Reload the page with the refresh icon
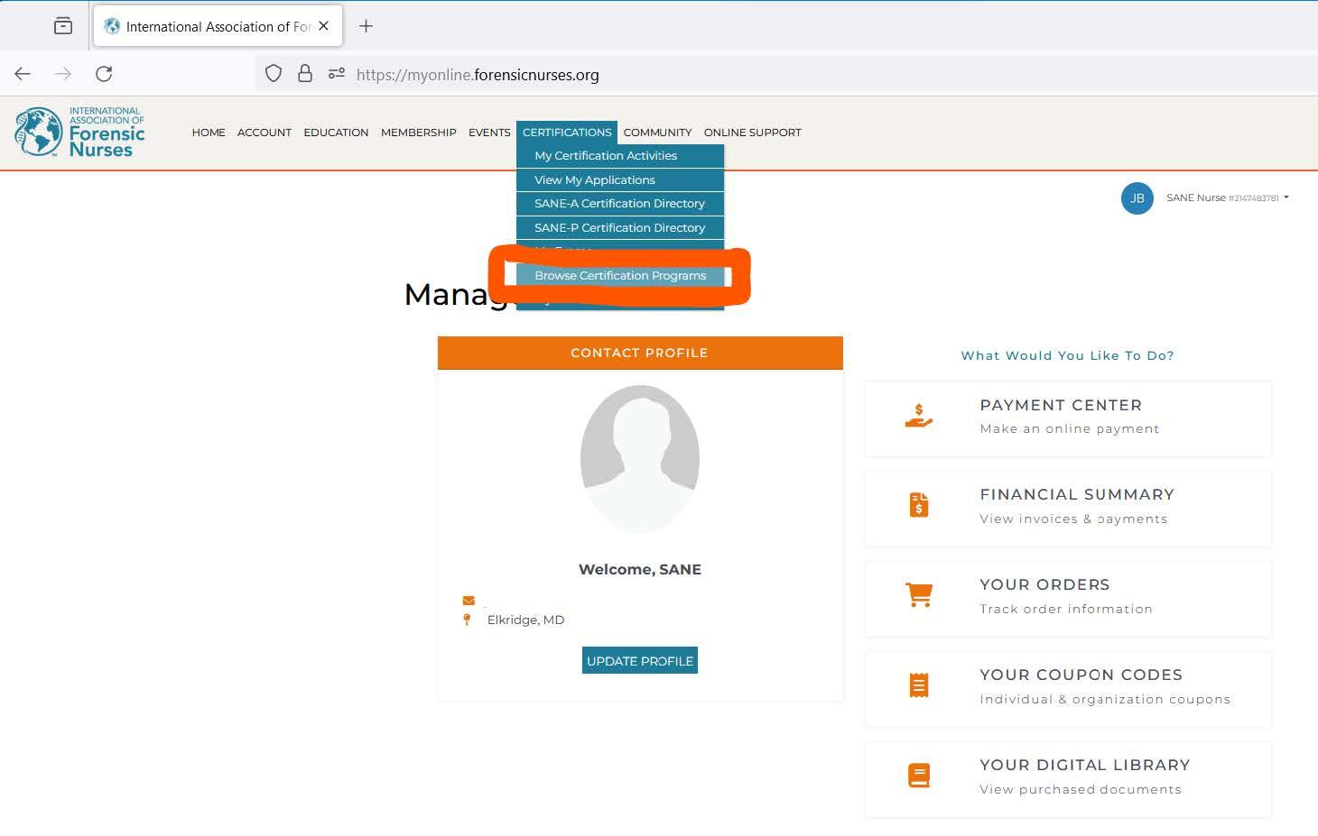 [x=104, y=74]
